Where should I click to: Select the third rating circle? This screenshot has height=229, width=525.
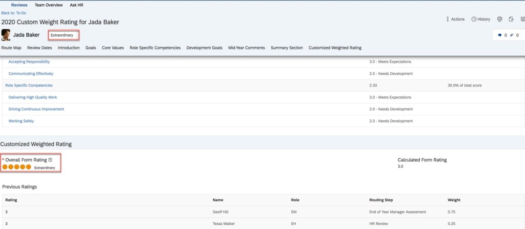(x=17, y=167)
